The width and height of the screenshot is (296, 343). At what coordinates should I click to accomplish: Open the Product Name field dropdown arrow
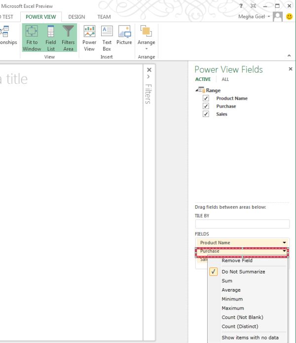pos(284,242)
